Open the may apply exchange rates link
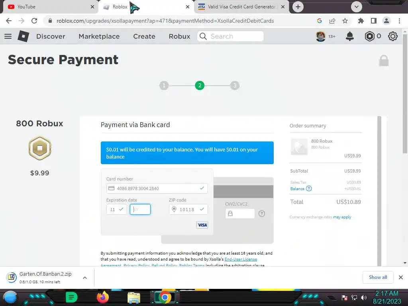The image size is (408, 306). click(x=342, y=217)
